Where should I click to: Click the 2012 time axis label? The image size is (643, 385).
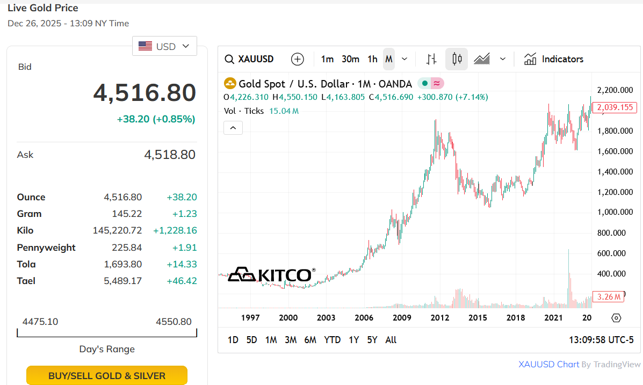tap(439, 318)
